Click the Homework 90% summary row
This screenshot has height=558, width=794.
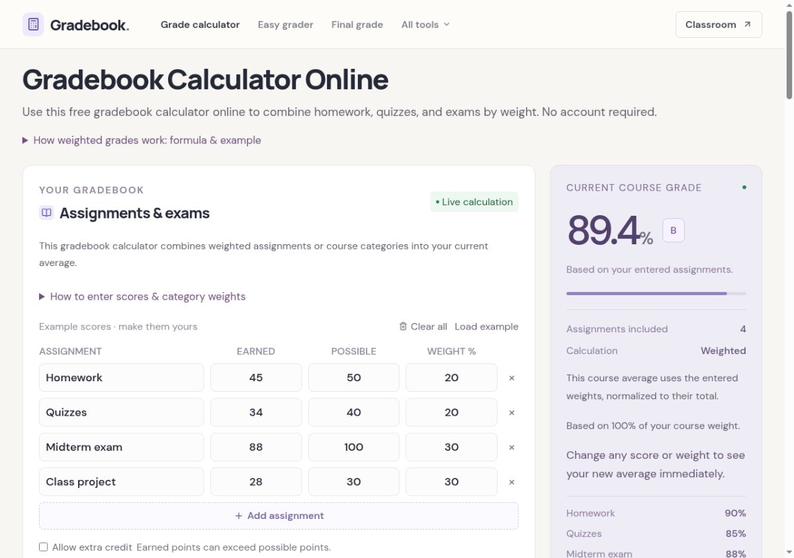click(656, 513)
